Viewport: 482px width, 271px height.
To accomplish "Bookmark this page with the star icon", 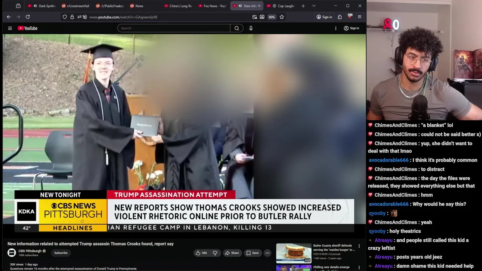I will pos(282,17).
